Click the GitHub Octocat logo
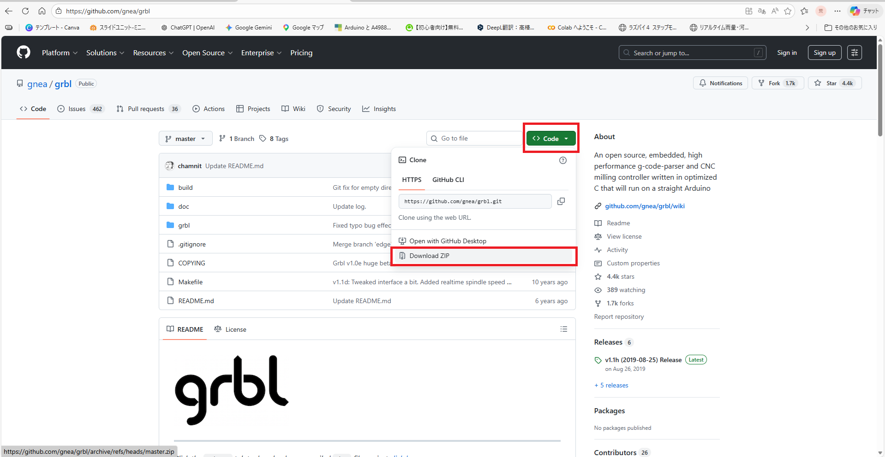 (x=24, y=53)
